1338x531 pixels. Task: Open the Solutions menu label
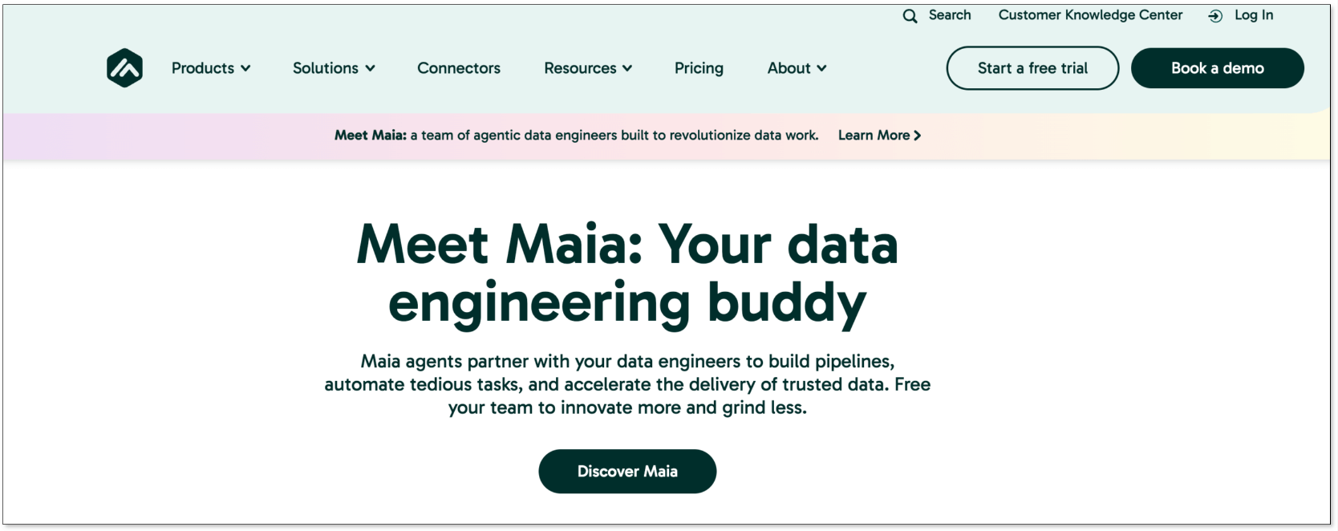coord(325,68)
